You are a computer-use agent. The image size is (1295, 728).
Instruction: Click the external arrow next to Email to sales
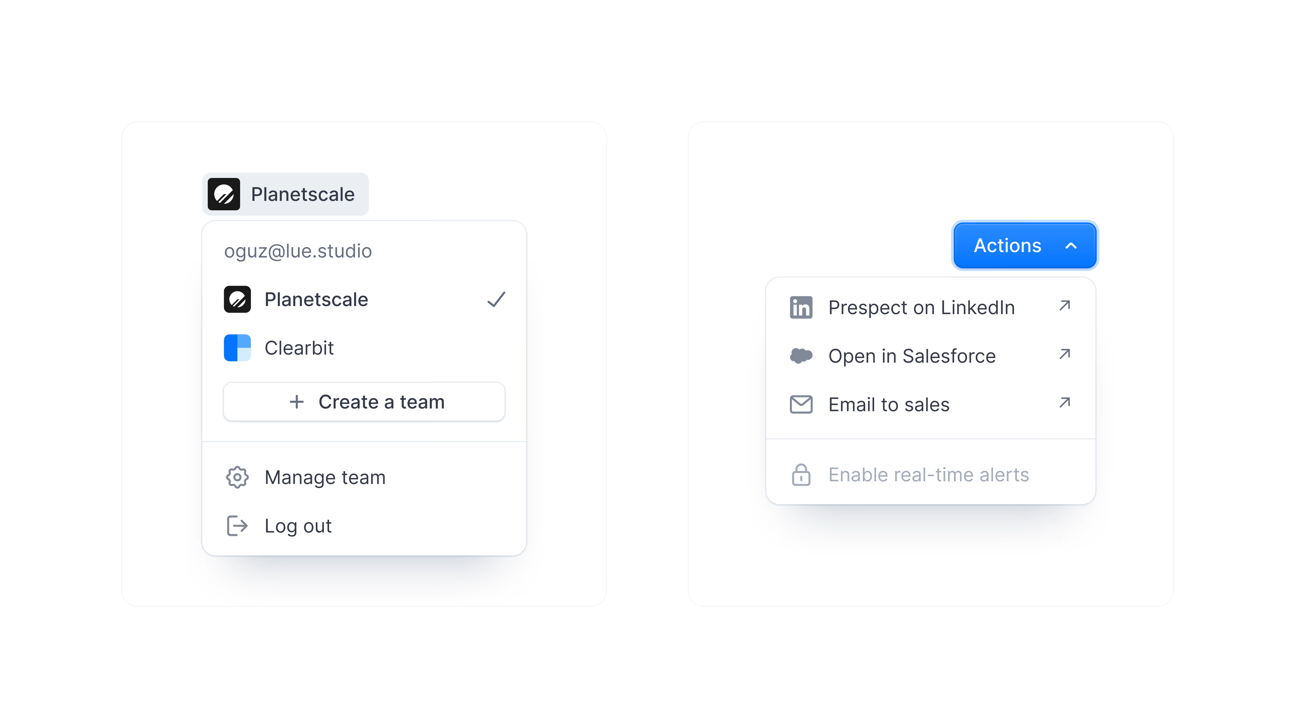tap(1064, 402)
